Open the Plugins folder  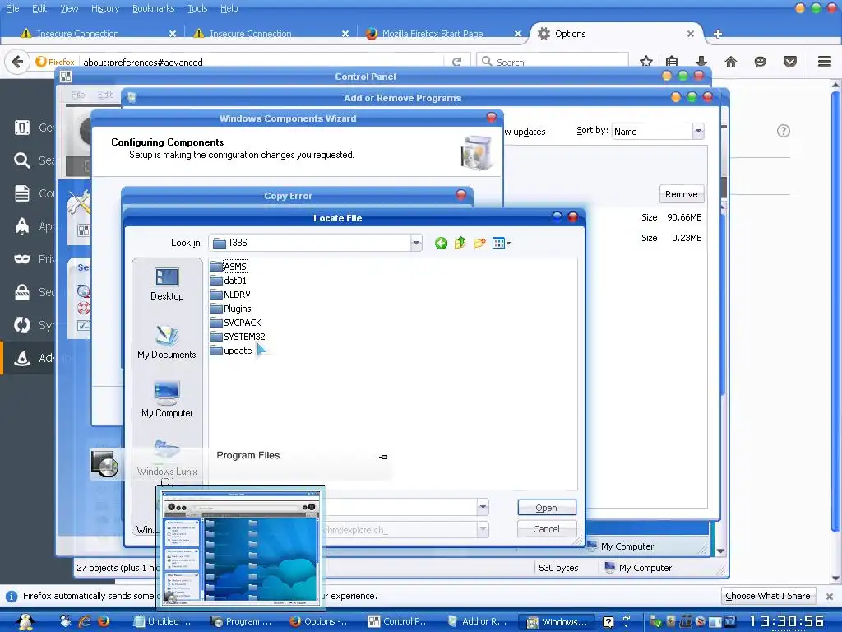coord(231,309)
